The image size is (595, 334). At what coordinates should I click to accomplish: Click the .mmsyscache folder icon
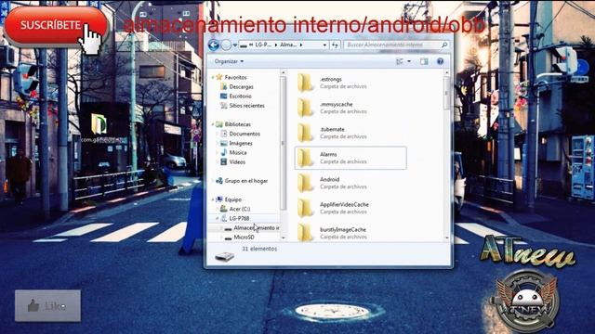305,108
